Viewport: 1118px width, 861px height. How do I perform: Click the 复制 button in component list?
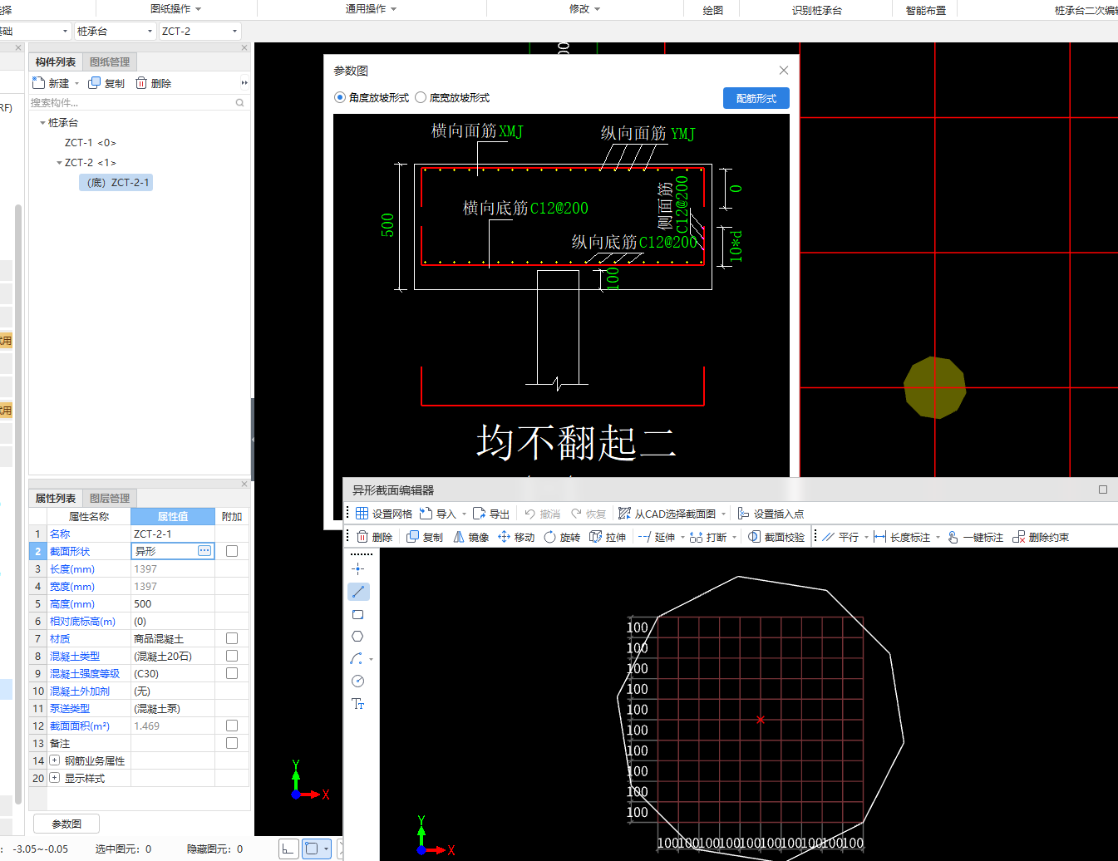click(x=106, y=83)
